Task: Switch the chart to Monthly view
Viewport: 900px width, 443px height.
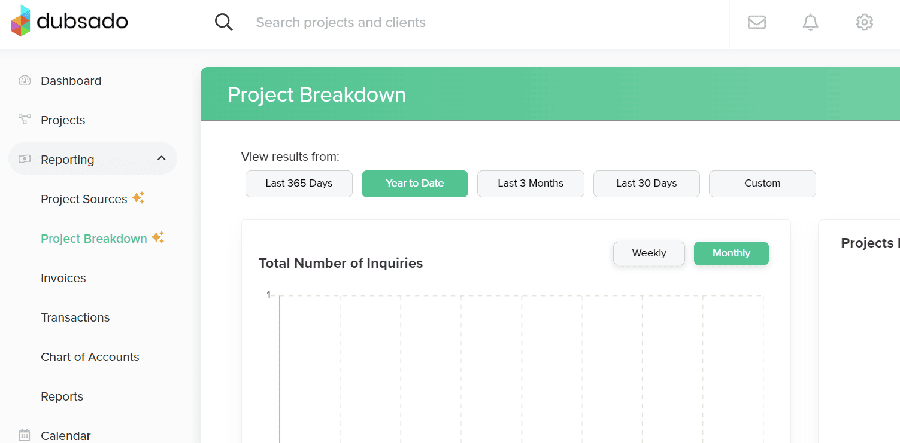Action: coord(731,253)
